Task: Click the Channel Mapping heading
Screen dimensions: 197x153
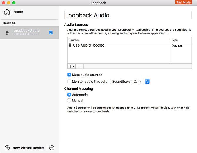Action: coord(79,89)
